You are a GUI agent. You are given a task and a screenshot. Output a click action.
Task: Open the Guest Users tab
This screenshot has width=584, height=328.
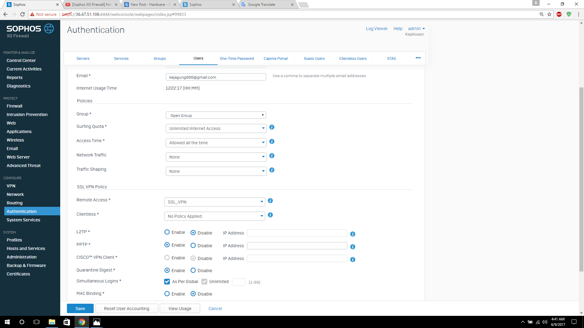coord(314,58)
